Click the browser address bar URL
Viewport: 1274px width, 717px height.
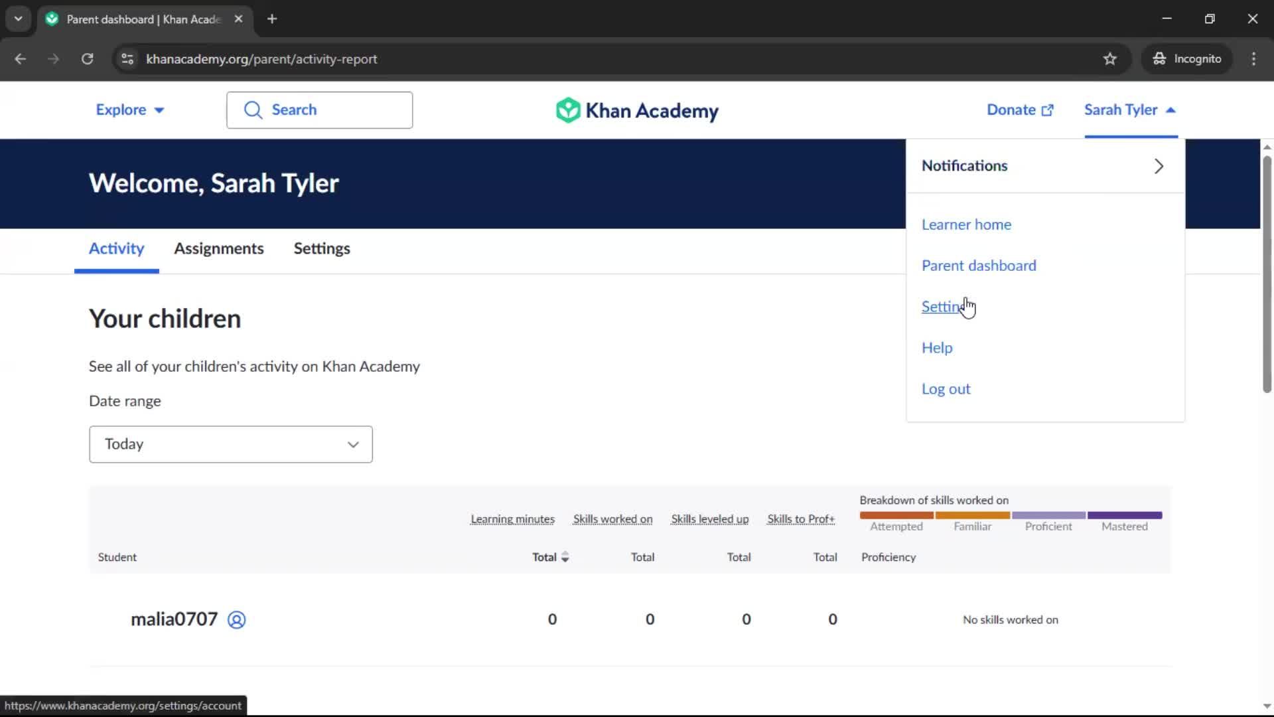click(261, 59)
